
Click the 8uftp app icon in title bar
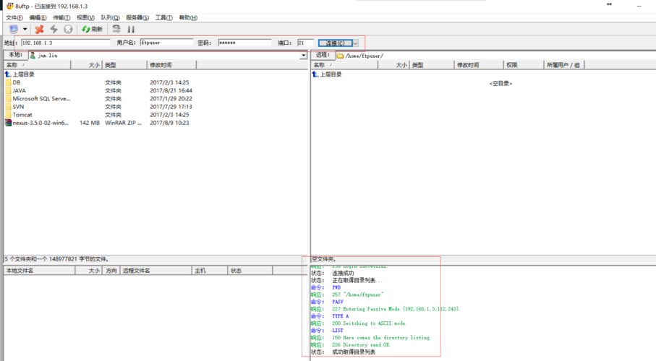pyautogui.click(x=10, y=6)
